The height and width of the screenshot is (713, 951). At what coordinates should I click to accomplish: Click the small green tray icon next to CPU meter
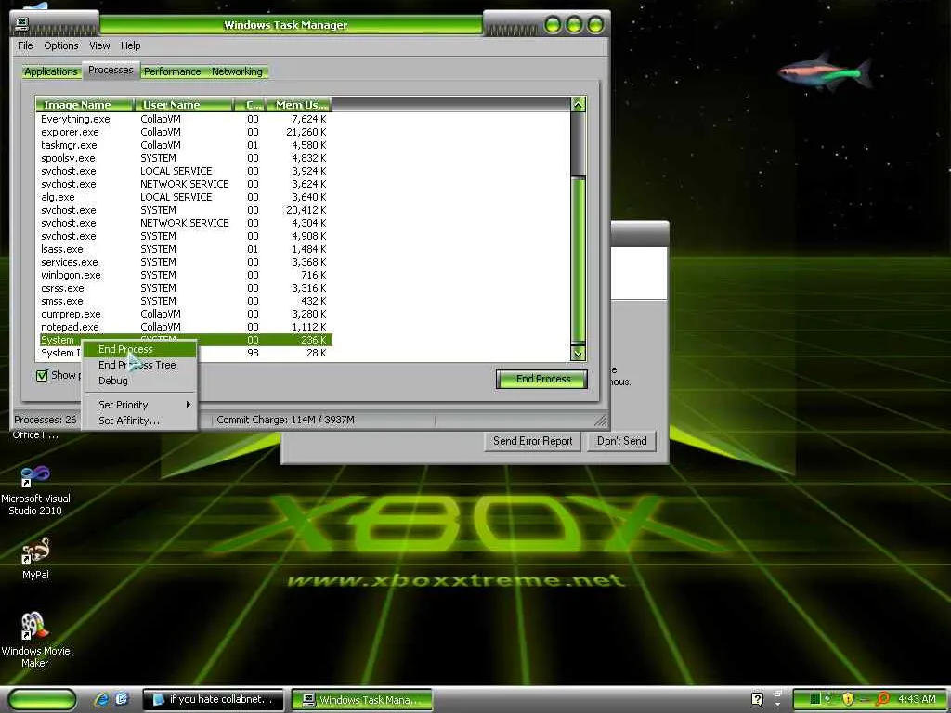[828, 699]
